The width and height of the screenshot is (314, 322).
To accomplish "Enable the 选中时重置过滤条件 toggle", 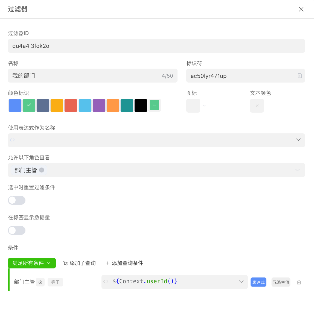I will pyautogui.click(x=16, y=200).
